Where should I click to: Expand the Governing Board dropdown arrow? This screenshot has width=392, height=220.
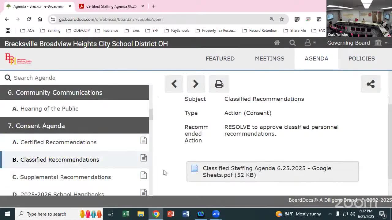tap(386, 43)
